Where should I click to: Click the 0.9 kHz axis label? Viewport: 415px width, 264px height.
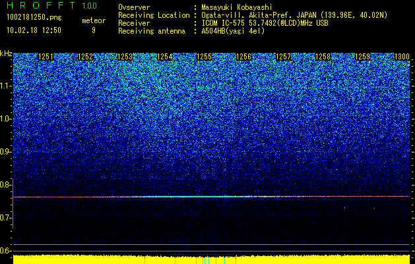click(6, 152)
